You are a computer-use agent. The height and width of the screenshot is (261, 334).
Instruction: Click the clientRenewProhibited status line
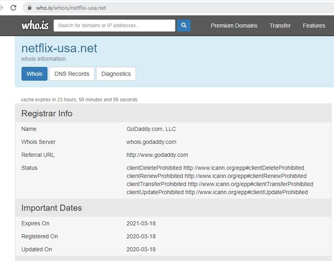point(216,176)
